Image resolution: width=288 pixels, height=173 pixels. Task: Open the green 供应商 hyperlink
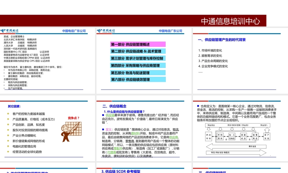click(174, 137)
